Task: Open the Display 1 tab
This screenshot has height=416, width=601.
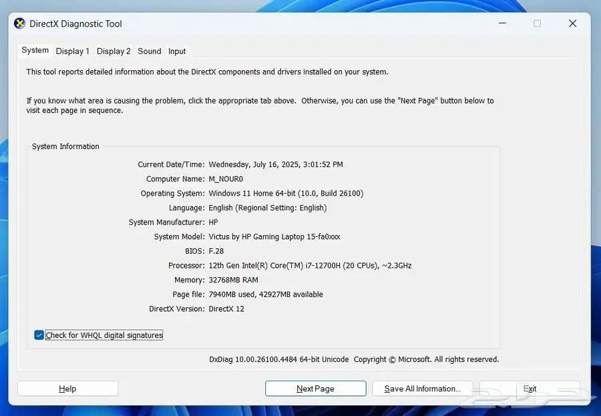Action: click(x=72, y=51)
